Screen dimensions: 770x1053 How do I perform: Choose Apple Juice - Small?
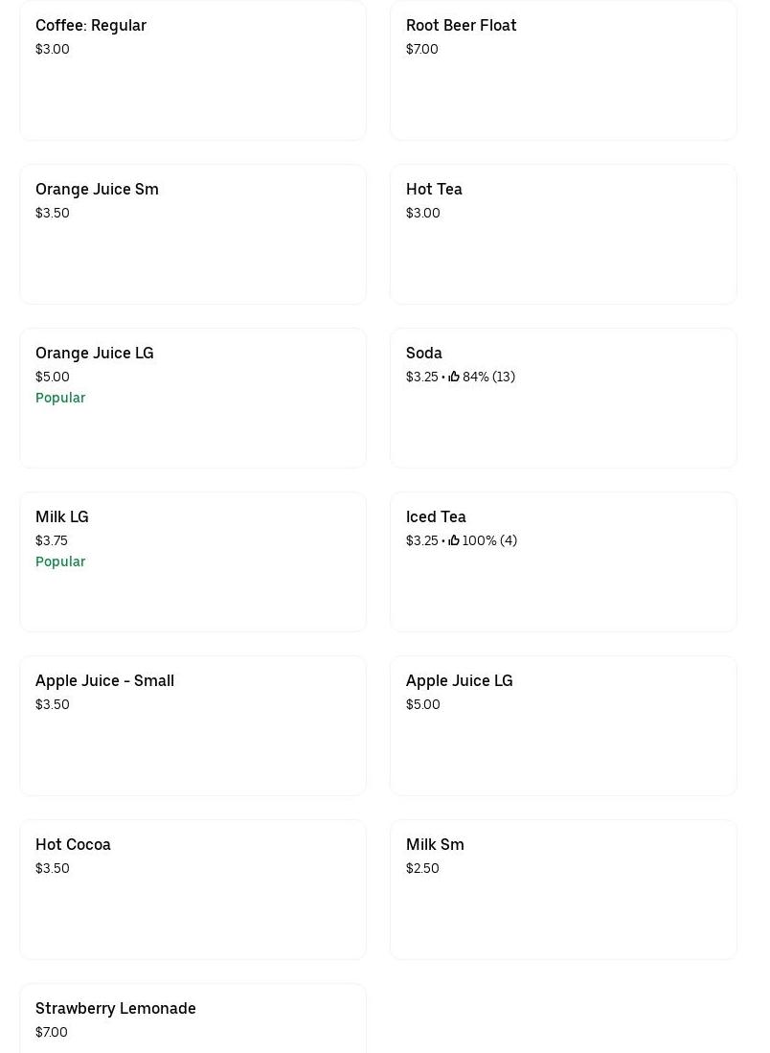(x=192, y=725)
